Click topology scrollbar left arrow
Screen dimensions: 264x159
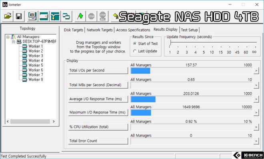[x=8, y=121]
